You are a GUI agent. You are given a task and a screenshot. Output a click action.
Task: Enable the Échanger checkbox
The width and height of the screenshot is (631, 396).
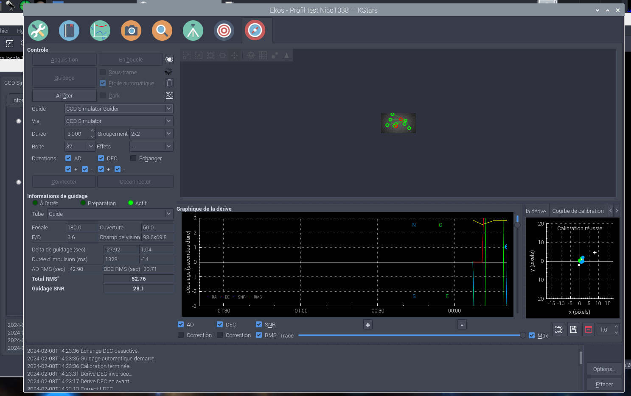(133, 158)
